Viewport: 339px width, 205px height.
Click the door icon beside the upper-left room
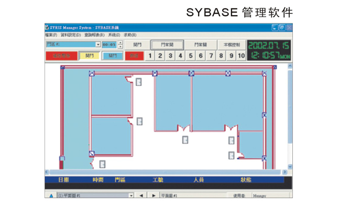[138, 82]
